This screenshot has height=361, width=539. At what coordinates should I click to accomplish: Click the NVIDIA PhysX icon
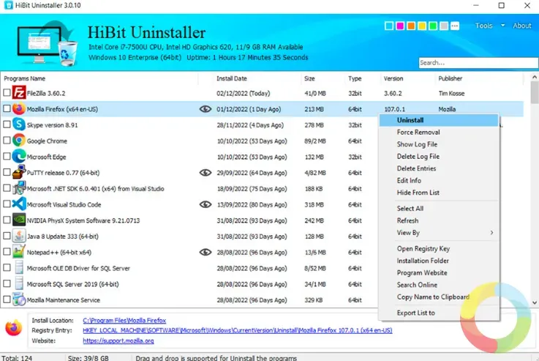tap(19, 220)
